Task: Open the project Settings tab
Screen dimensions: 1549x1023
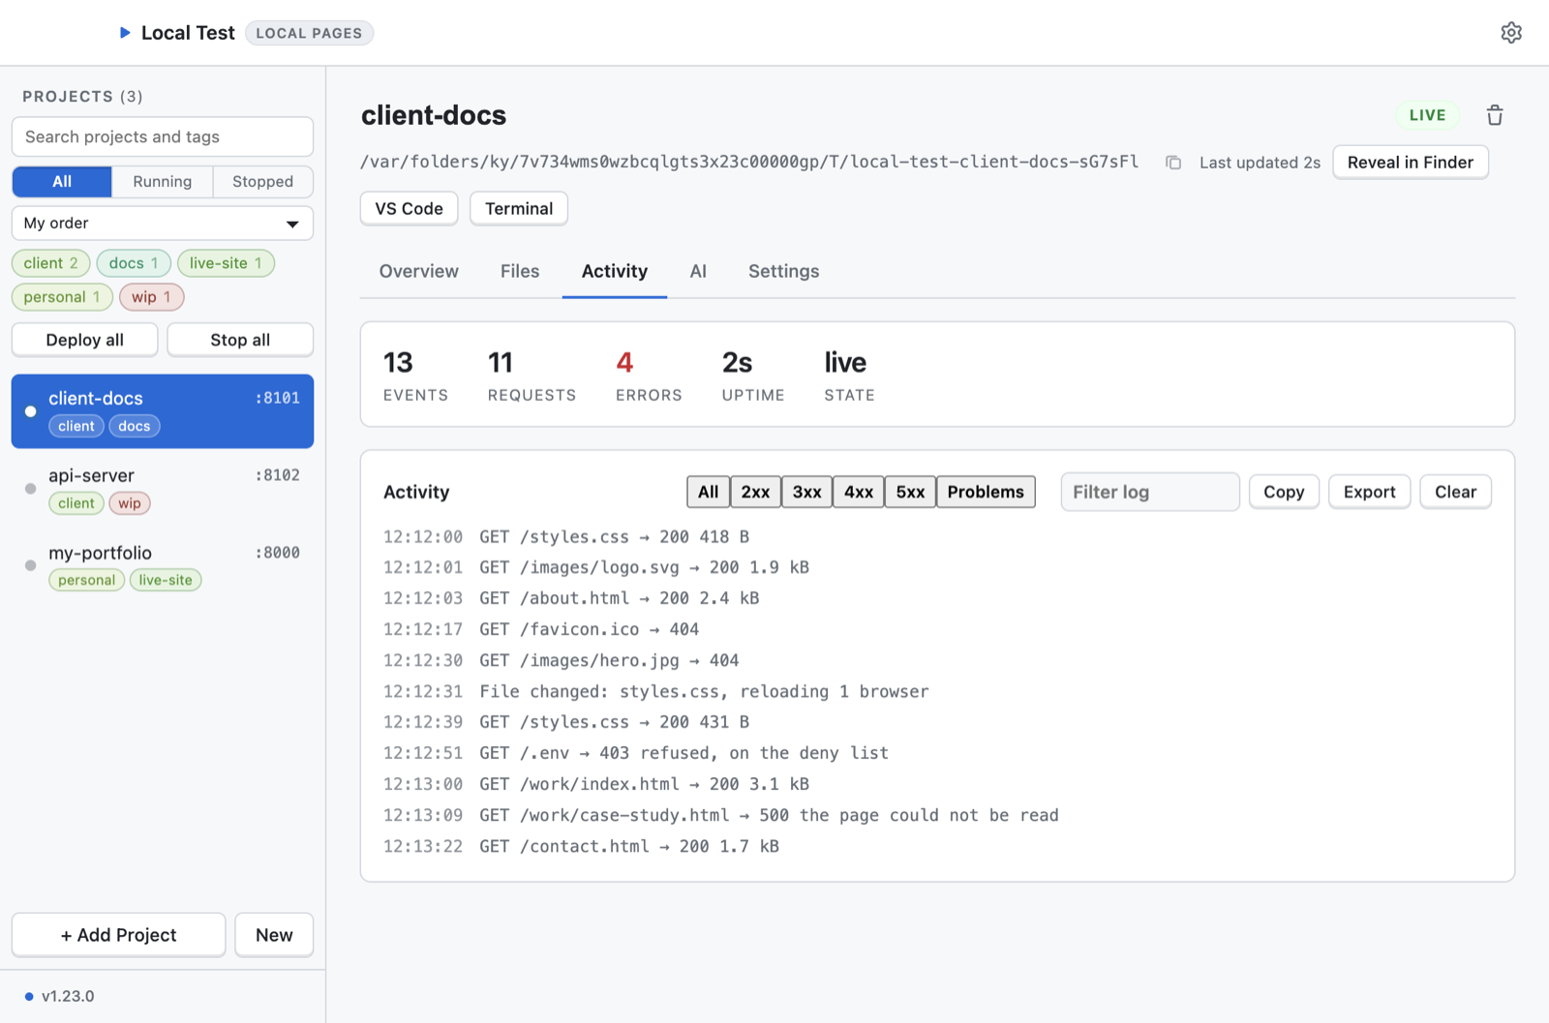Action: tap(783, 272)
